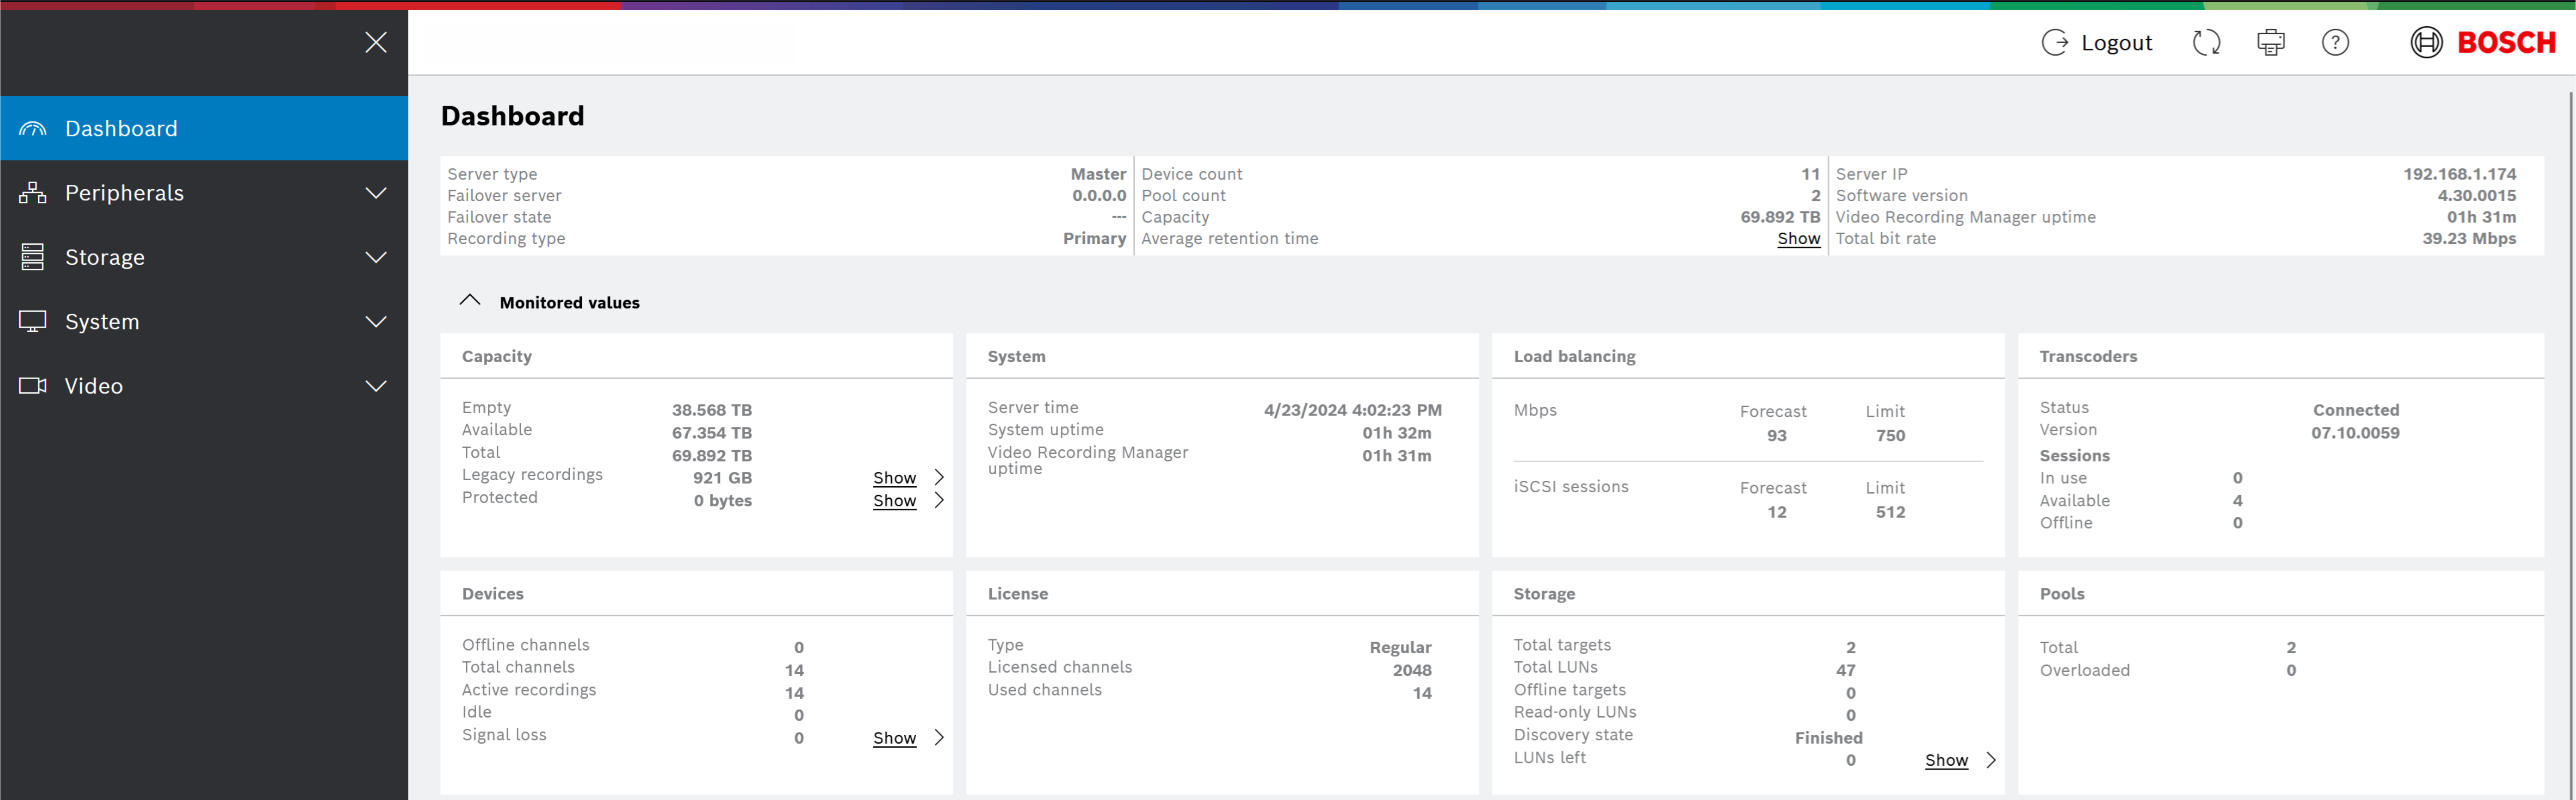The width and height of the screenshot is (2576, 800).
Task: Click the Peripherals network icon
Action: 33,193
